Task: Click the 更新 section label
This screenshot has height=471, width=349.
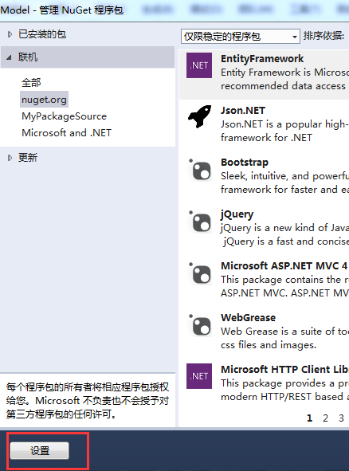Action: pos(28,158)
